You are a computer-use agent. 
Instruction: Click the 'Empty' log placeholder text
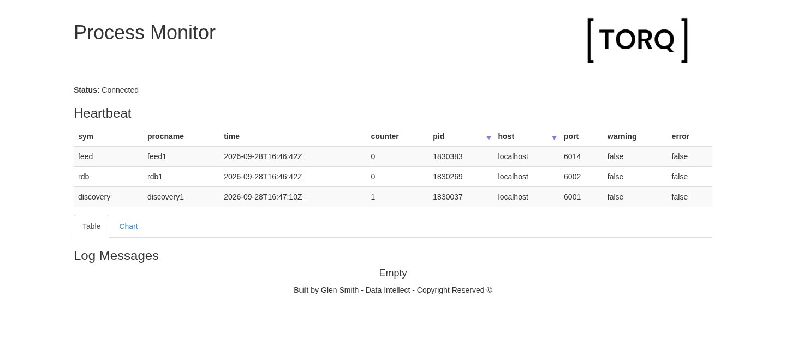393,273
